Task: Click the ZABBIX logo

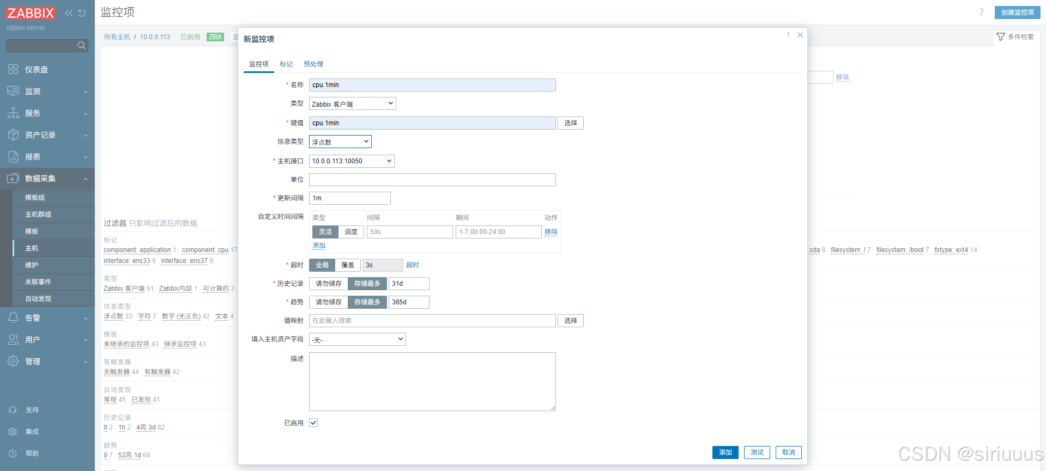Action: click(x=31, y=13)
